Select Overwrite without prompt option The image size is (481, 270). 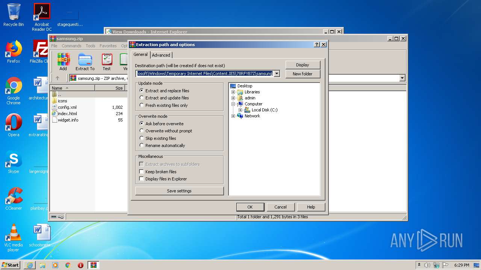tap(166, 131)
